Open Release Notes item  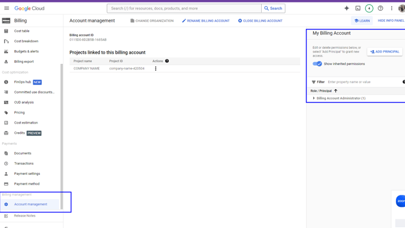tap(25, 215)
